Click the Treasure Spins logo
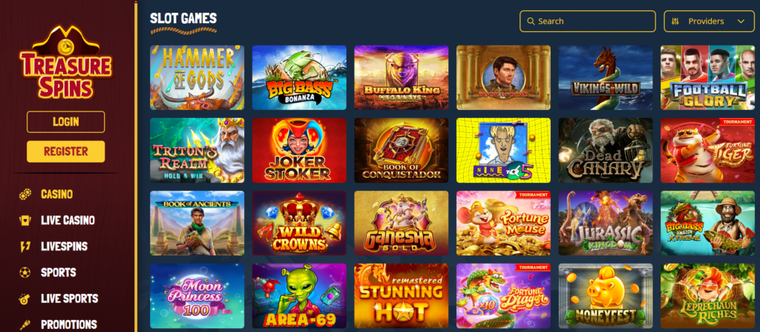This screenshot has height=332, width=760. coord(66,63)
